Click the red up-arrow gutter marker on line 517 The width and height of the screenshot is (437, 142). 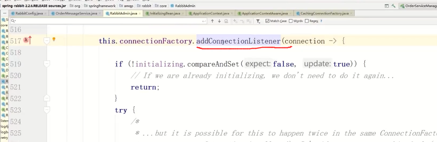point(30,40)
